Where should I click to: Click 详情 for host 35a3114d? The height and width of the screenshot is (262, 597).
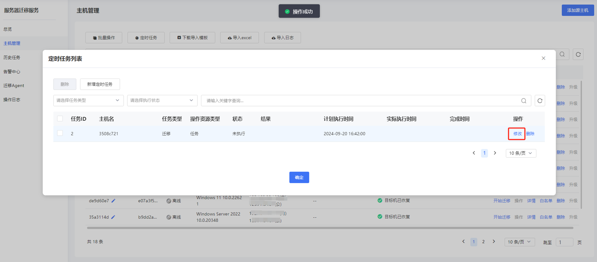[x=531, y=217]
